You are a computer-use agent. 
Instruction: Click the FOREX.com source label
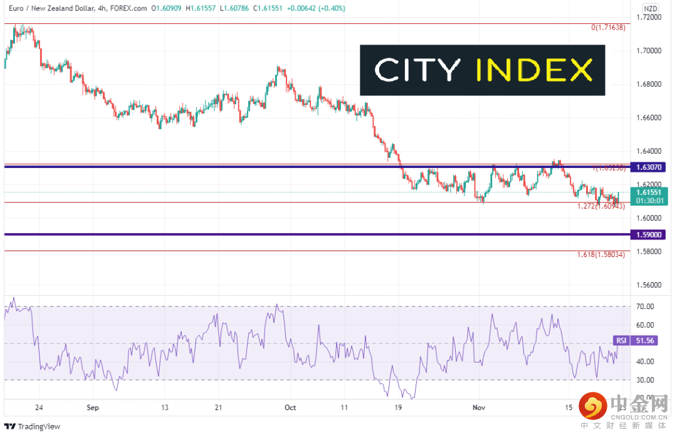[x=129, y=8]
